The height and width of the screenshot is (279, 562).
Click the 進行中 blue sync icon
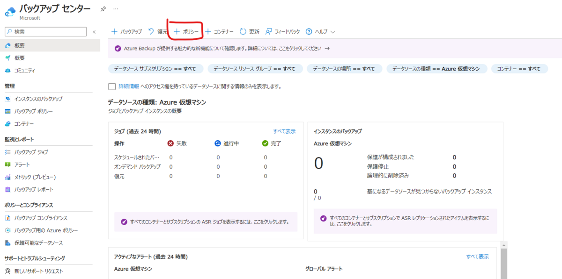tap(218, 143)
